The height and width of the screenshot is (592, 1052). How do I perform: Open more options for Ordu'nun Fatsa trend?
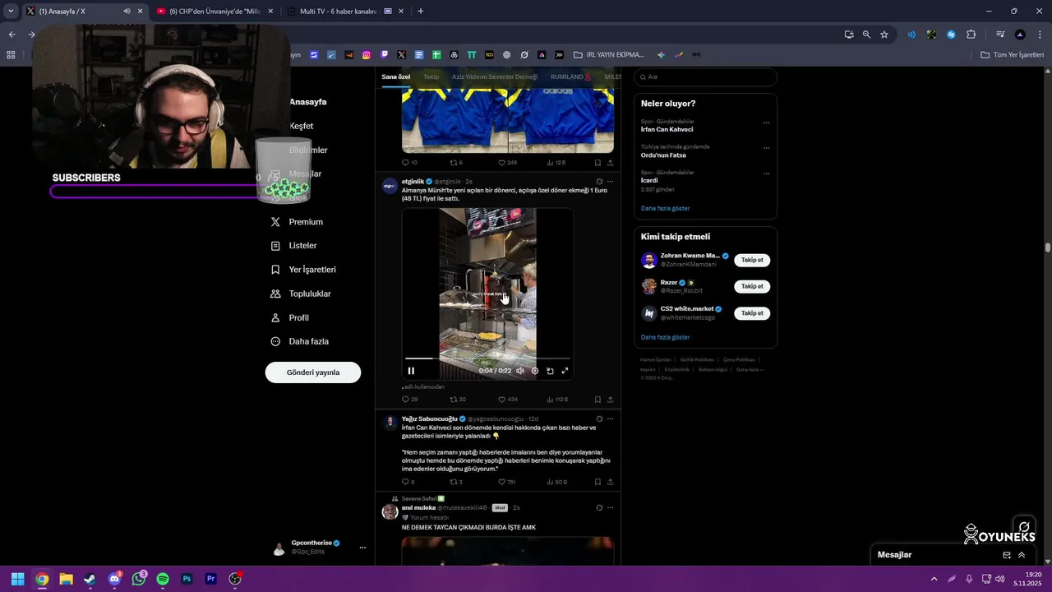[766, 148]
